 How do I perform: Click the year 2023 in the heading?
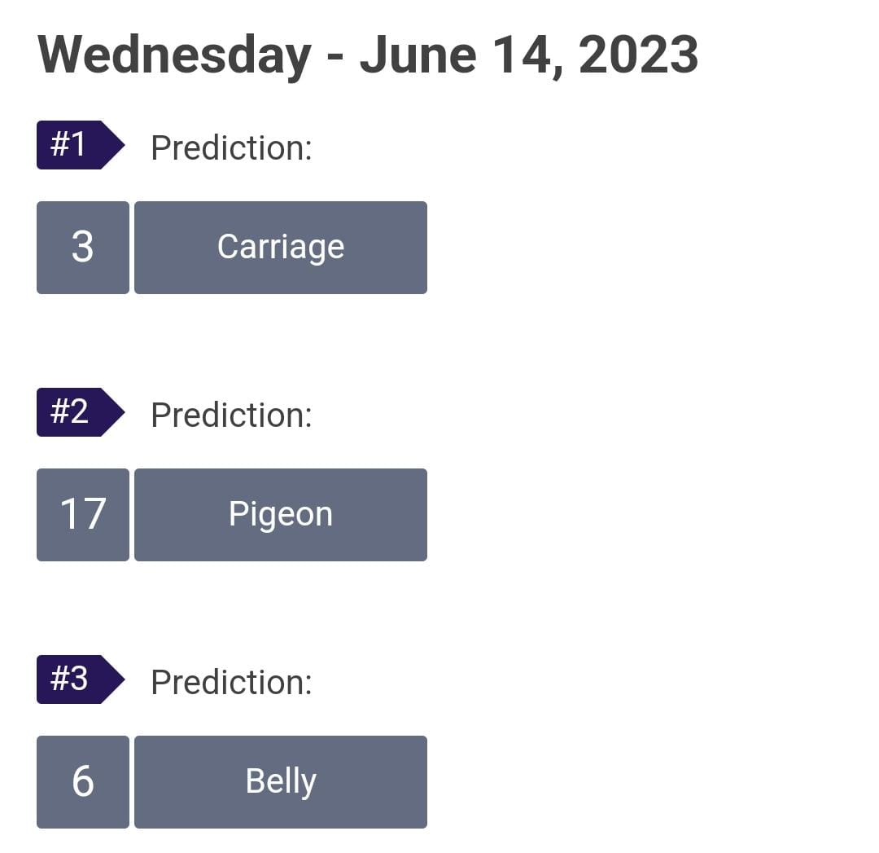(x=639, y=55)
